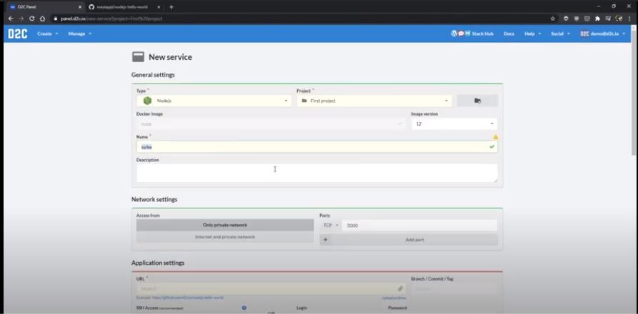Click the link icon in the URL field
Image resolution: width=638 pixels, height=314 pixels.
[400, 289]
